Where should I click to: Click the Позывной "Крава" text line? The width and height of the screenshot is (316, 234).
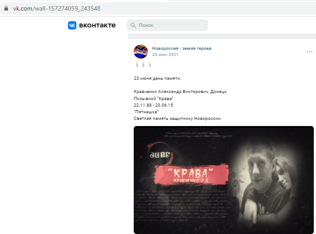(x=154, y=98)
